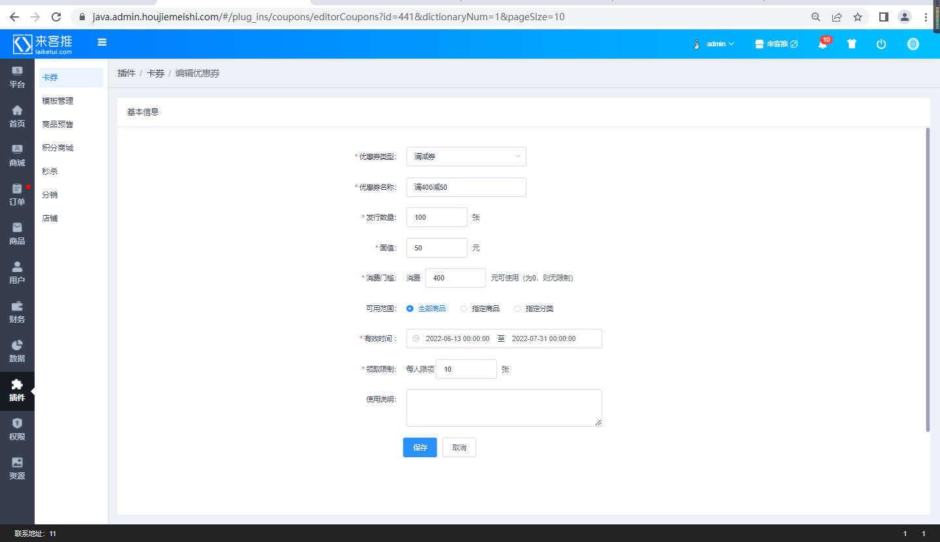Click the 领取限制 input showing 10
This screenshot has width=940, height=542.
point(466,369)
